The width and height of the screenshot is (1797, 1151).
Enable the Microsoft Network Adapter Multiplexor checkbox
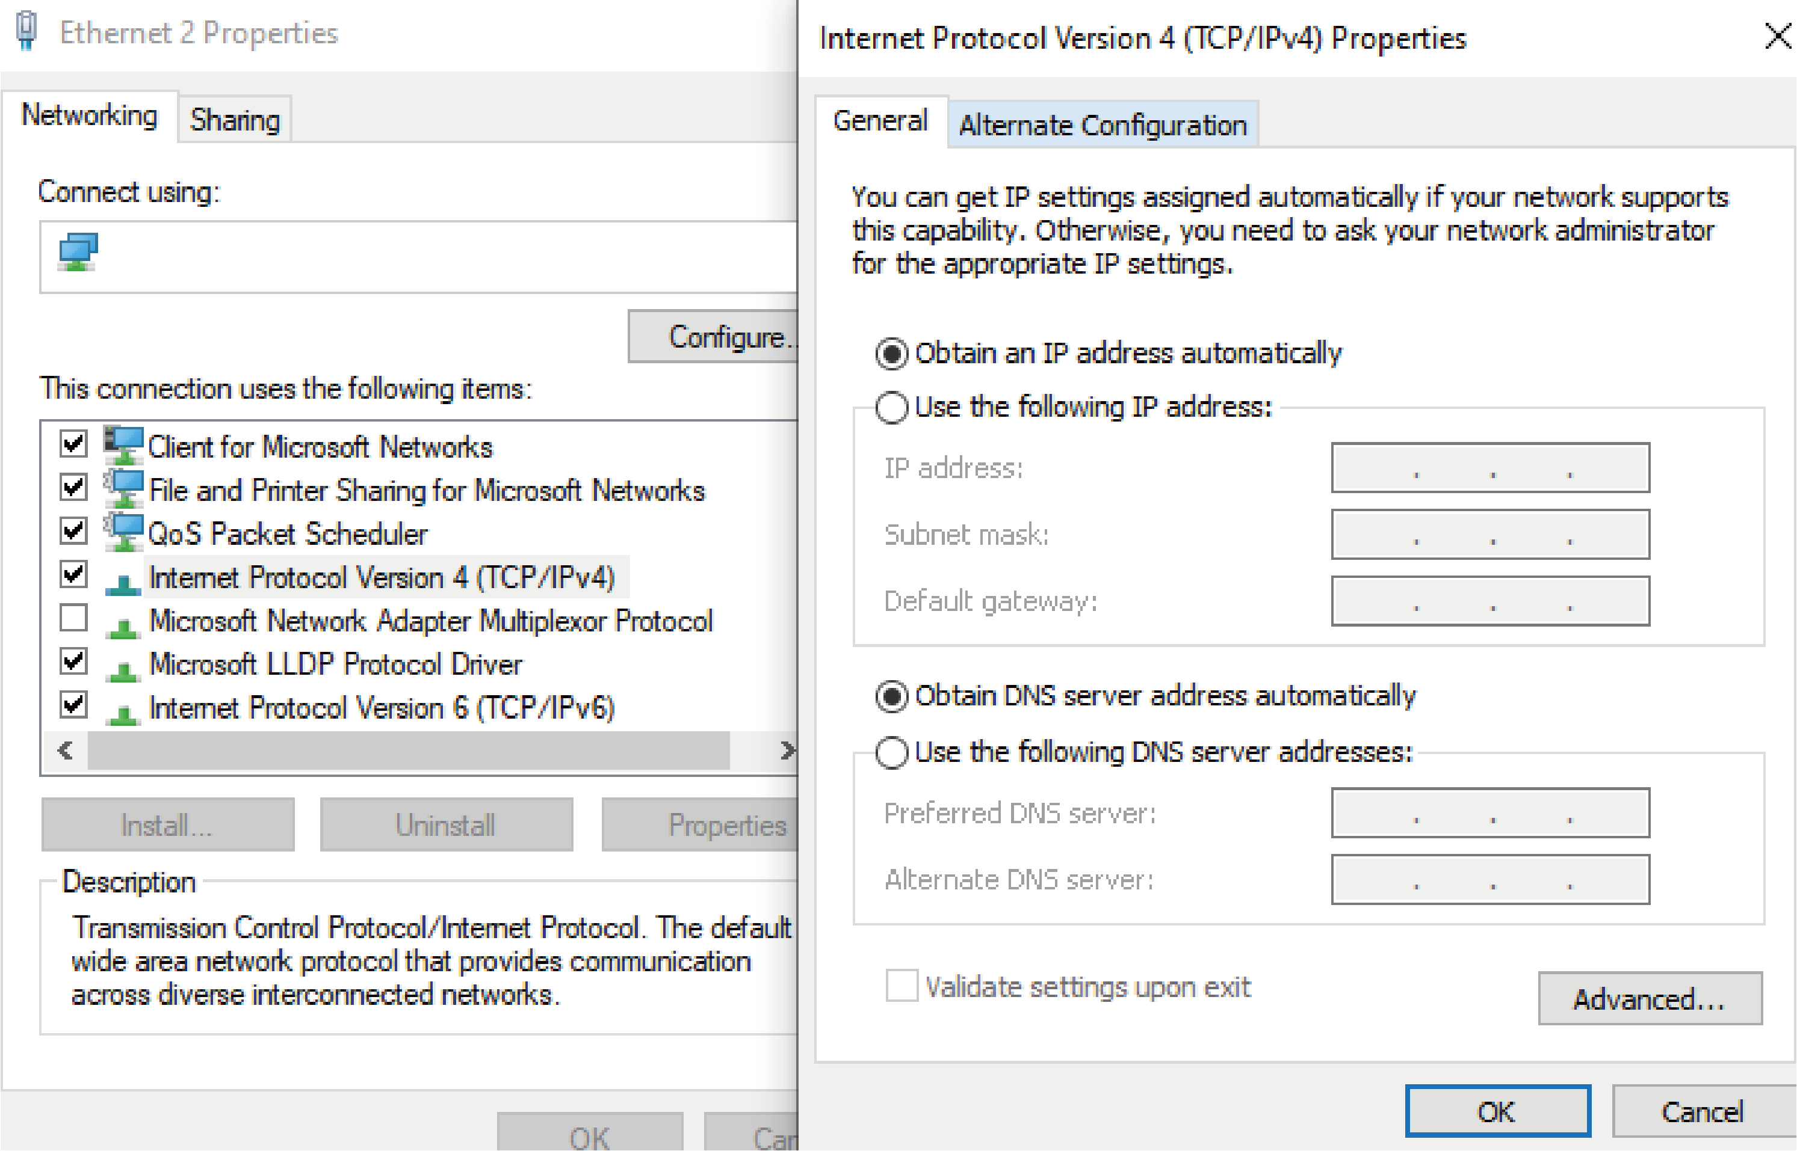73,618
